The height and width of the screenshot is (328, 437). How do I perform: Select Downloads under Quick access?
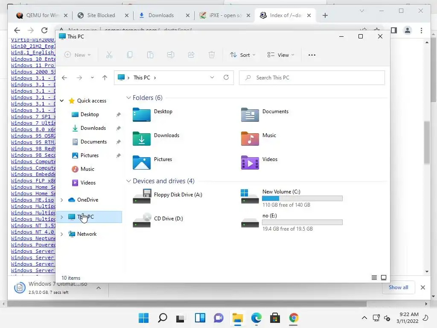coord(93,128)
